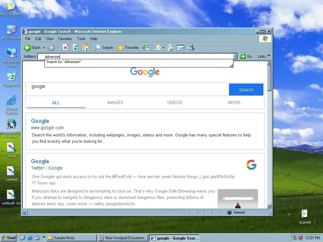
Task: Open the View menu
Action: [50, 39]
